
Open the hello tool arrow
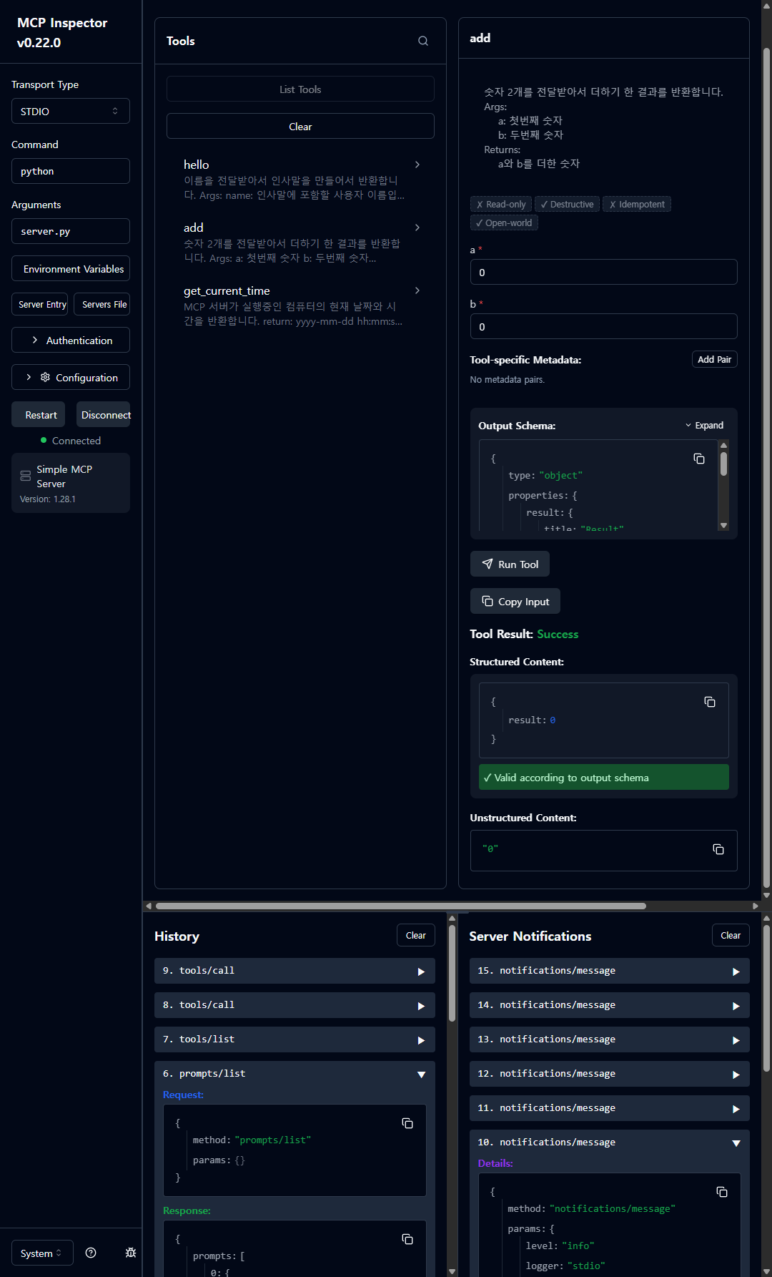click(x=417, y=165)
